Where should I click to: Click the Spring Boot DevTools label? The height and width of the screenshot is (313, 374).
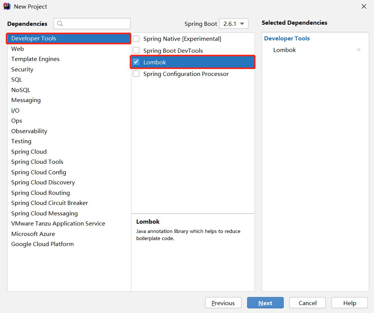coord(173,50)
